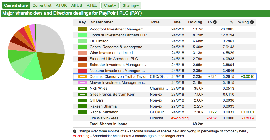This screenshot has height=140, width=270.
Task: Click the Role column header
Action: tap(155, 22)
